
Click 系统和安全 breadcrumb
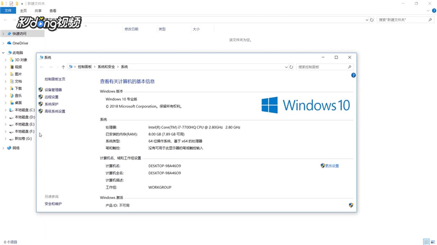coord(106,67)
